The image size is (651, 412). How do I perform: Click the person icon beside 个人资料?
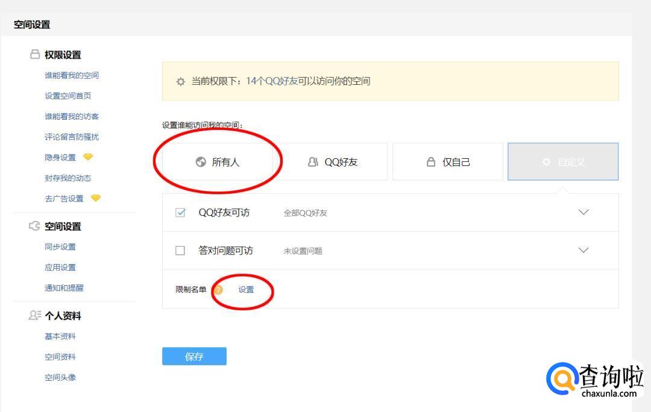tap(35, 315)
